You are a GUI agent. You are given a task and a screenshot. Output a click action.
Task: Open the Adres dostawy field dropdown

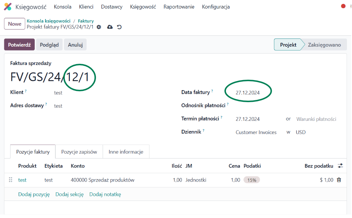click(58, 106)
